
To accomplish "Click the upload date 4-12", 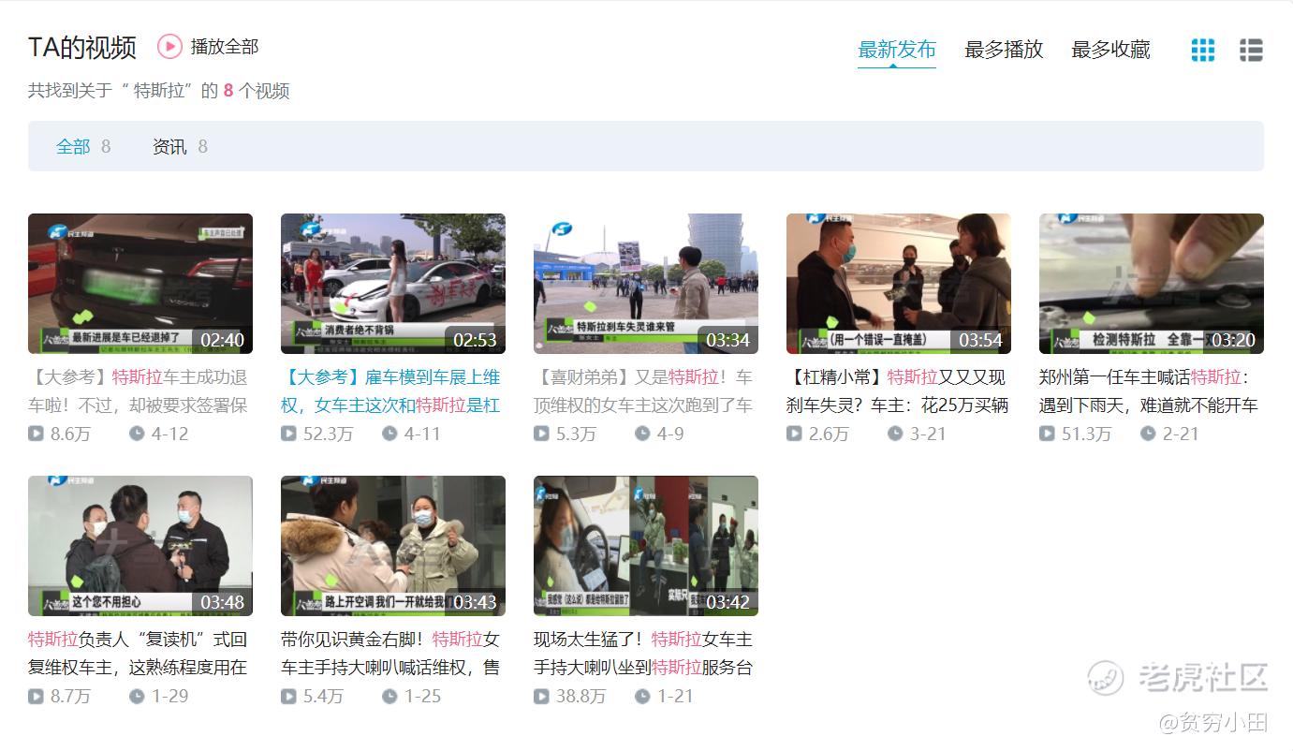I will click(x=170, y=434).
